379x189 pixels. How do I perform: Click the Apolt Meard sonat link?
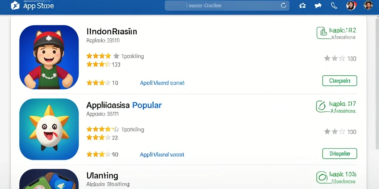tap(162, 83)
